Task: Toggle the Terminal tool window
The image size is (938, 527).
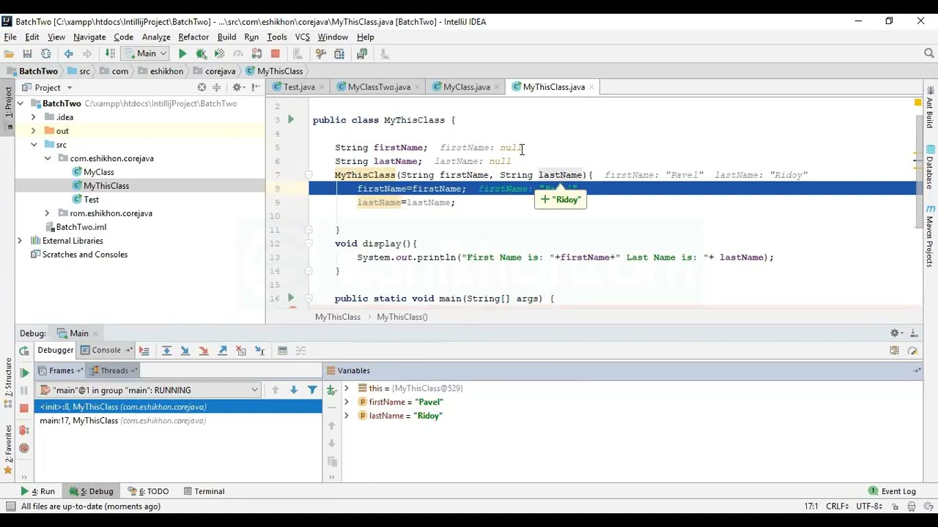Action: click(x=204, y=491)
